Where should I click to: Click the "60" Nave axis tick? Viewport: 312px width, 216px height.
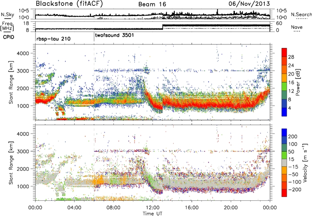[x=279, y=23]
